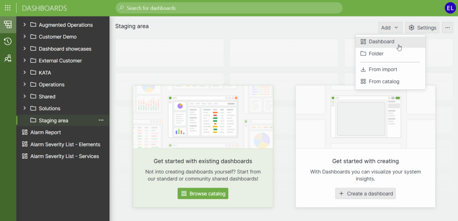Open the recent history sidebar icon
The height and width of the screenshot is (221, 458).
pyautogui.click(x=8, y=42)
